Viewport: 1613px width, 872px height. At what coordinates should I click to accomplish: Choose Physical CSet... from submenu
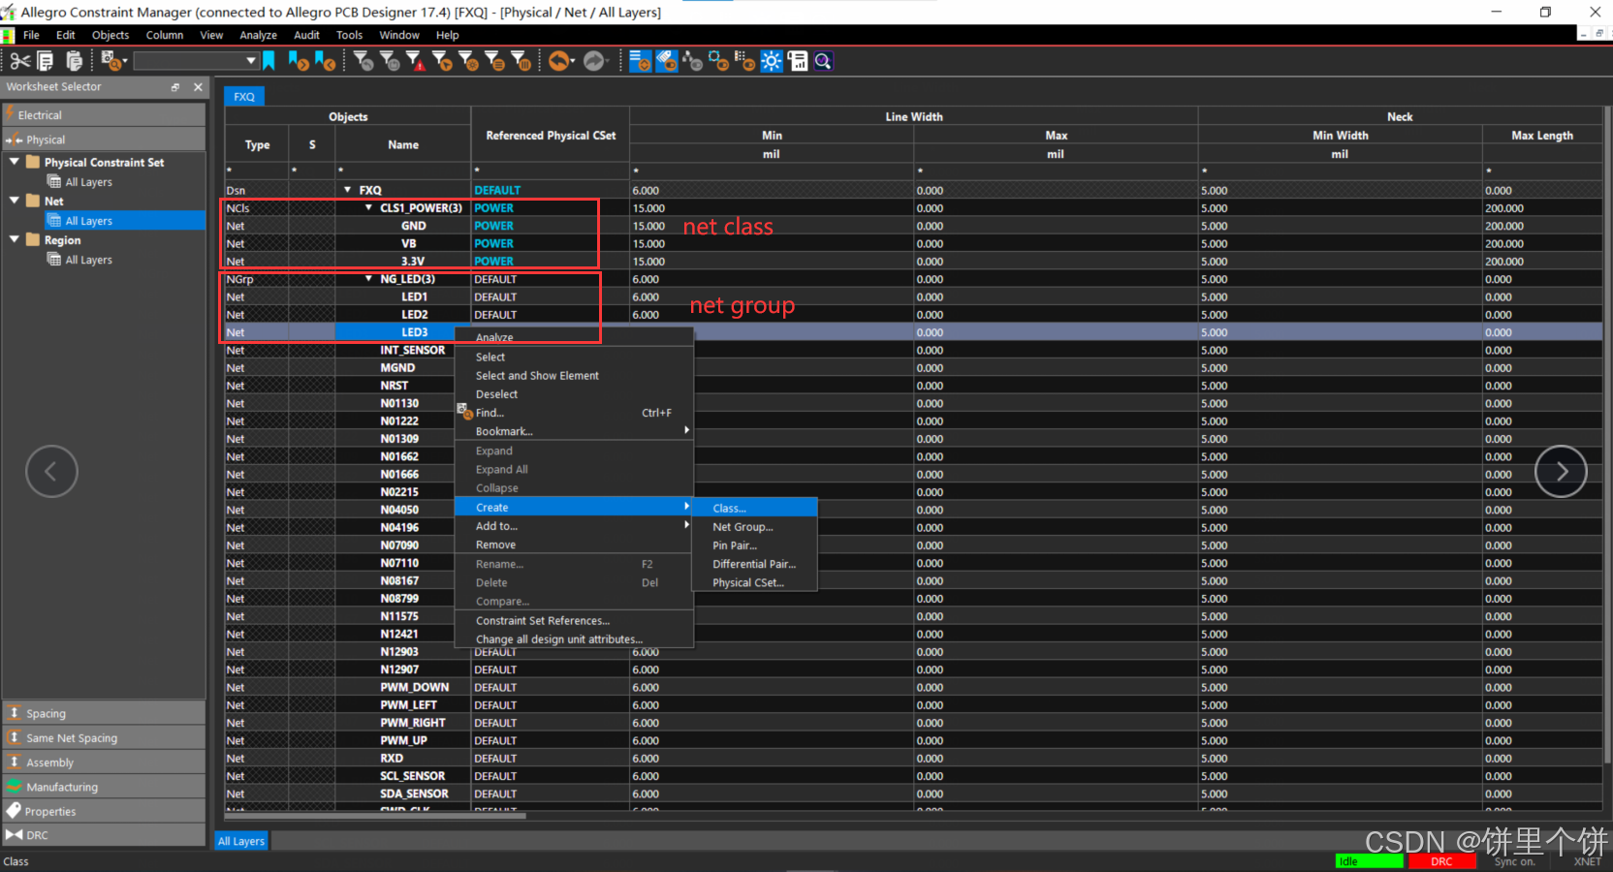754,582
